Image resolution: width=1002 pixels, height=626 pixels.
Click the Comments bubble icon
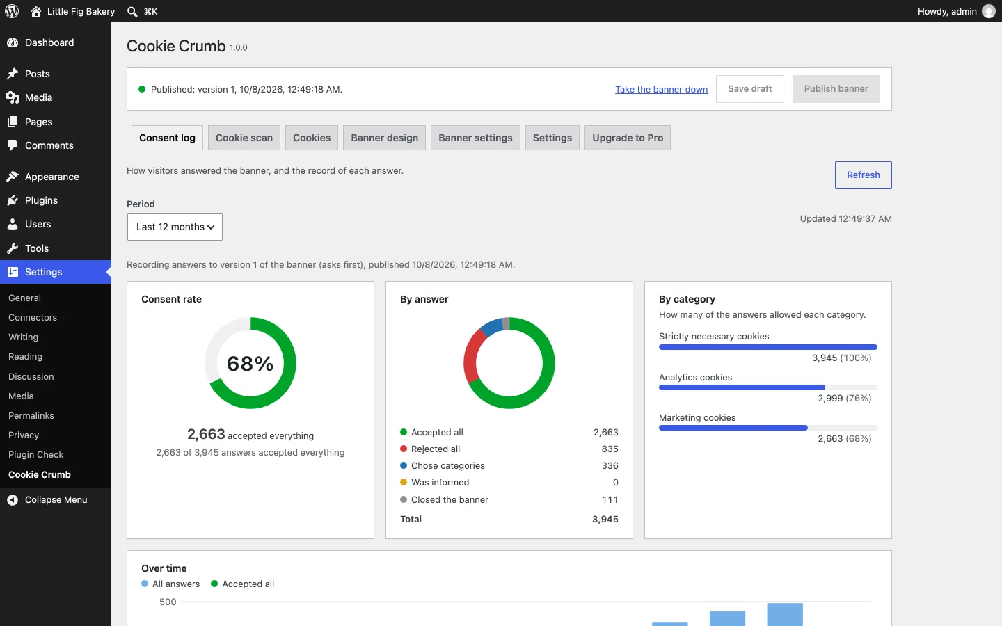pos(13,145)
